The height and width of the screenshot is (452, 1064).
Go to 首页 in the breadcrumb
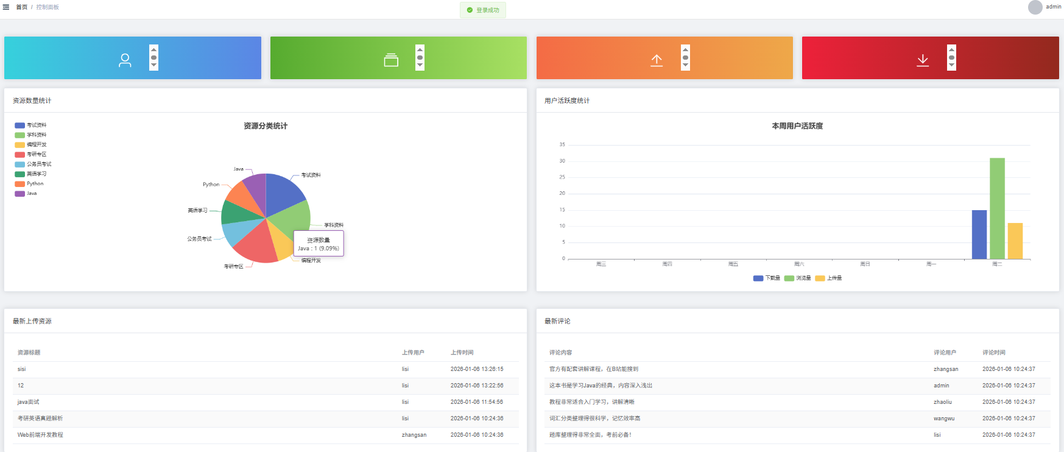pyautogui.click(x=22, y=7)
